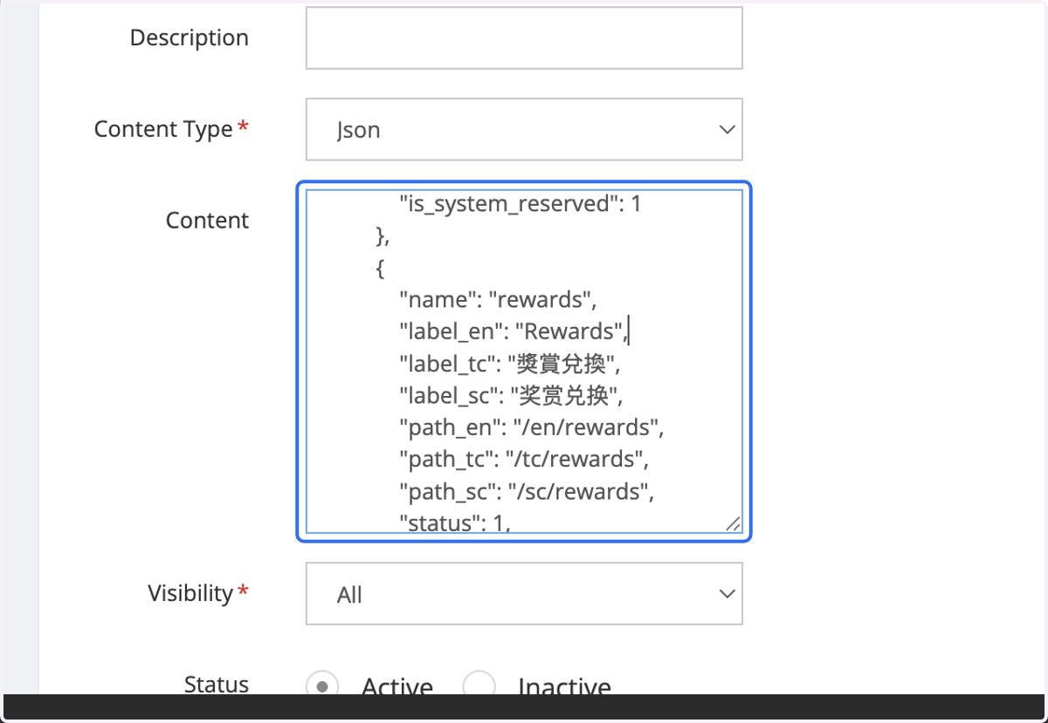Click the "label_en": "Rewards" line
Image resolution: width=1048 pixels, height=723 pixels.
pos(514,331)
